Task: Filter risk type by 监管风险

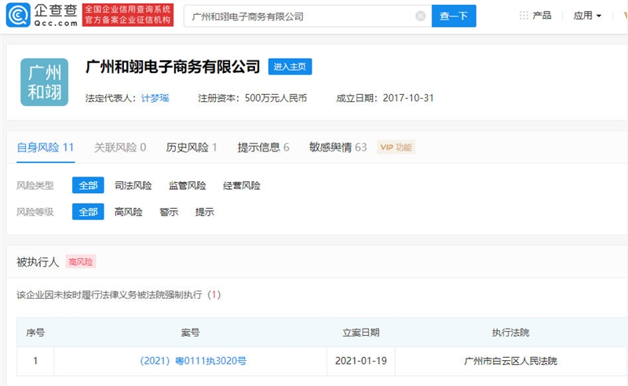Action: (x=188, y=186)
